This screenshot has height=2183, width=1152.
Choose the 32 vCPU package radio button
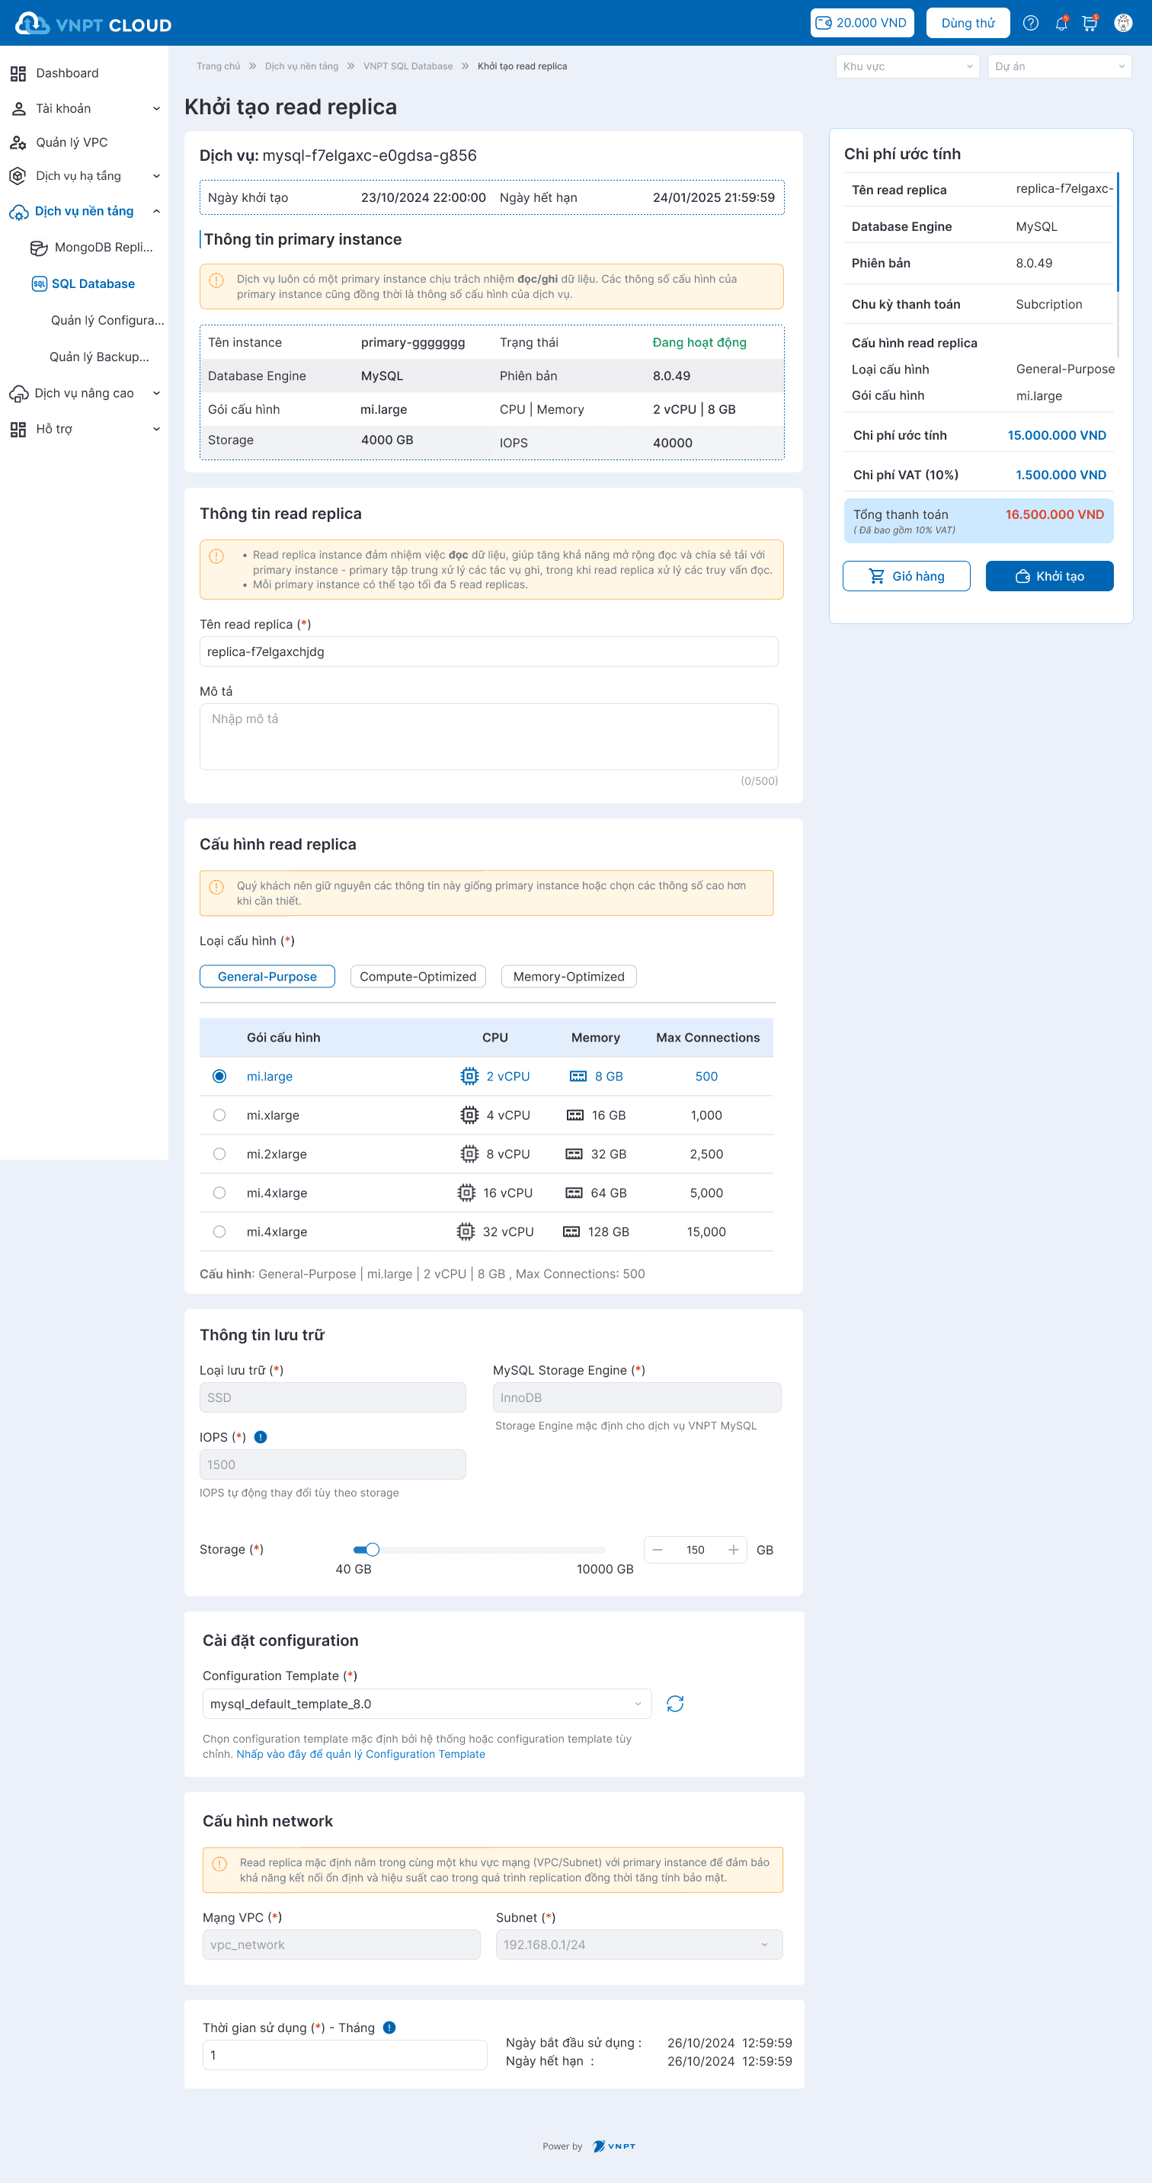219,1231
